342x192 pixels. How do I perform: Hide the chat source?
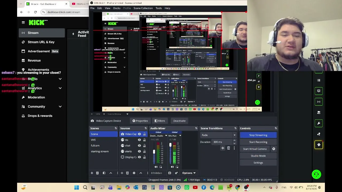tap(139, 146)
